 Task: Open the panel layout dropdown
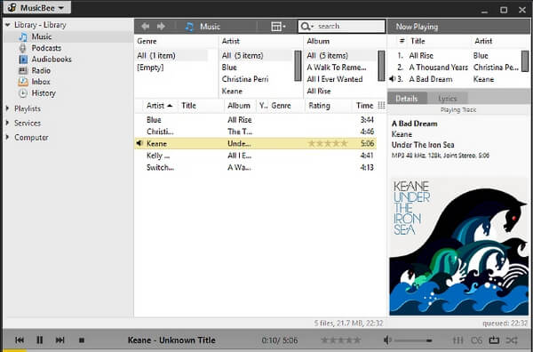point(278,27)
